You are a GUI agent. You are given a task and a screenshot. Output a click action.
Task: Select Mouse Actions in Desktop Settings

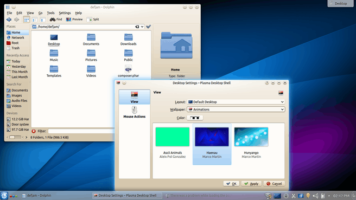[x=135, y=112]
